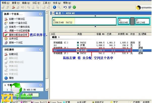This screenshot has height=103, width=152.
Task: Open the 常规(G) menu
Action: click(x=6, y=3)
